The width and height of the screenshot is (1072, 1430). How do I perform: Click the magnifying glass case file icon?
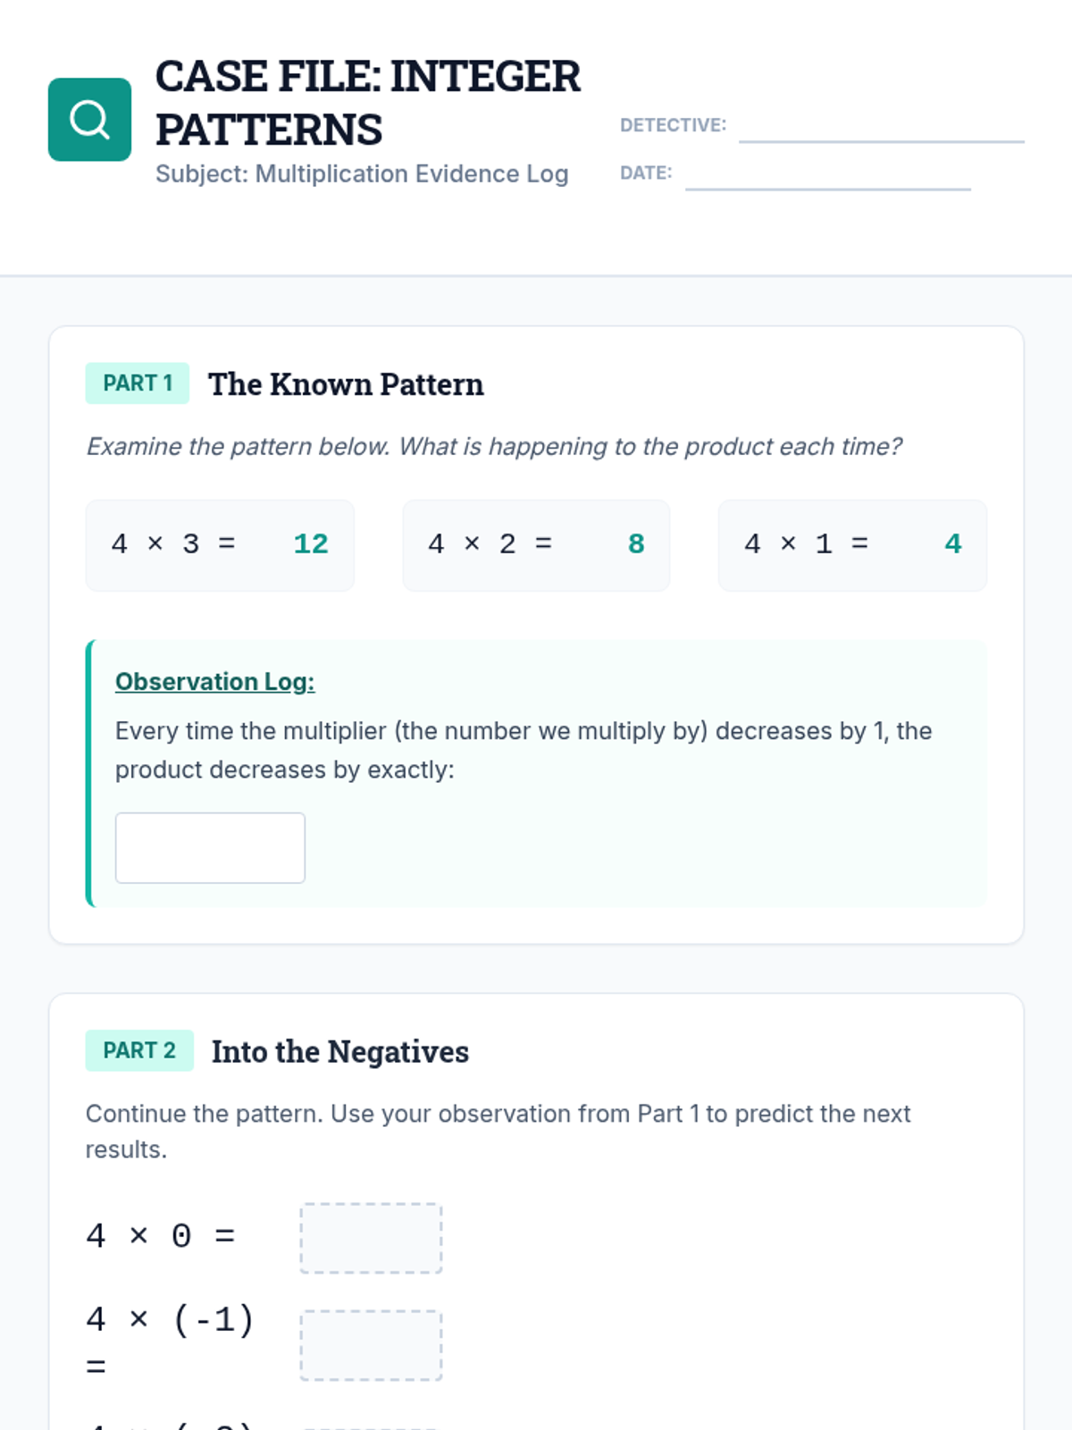coord(89,120)
